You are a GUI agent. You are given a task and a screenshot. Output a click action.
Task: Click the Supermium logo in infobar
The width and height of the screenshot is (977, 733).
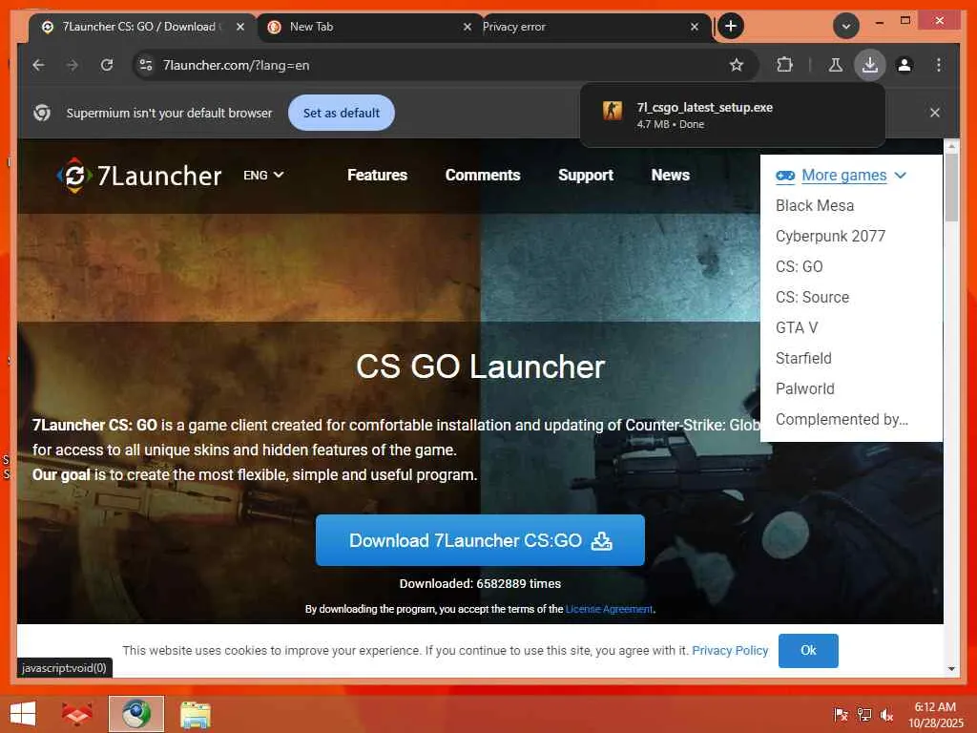pos(42,113)
